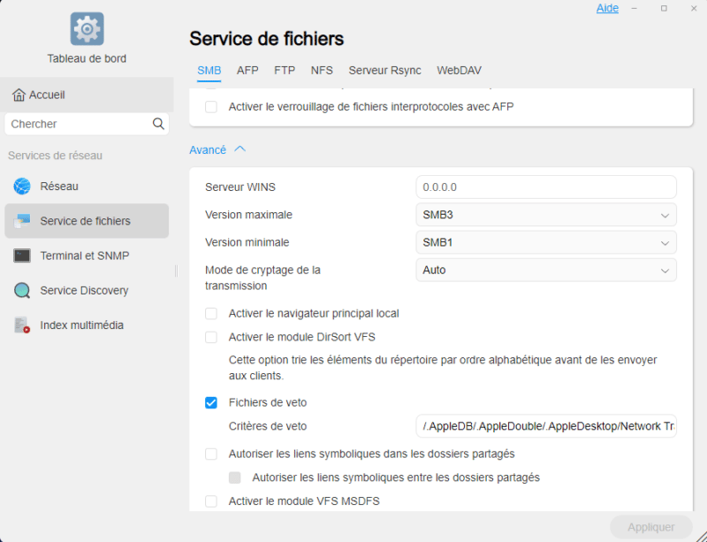The width and height of the screenshot is (707, 542).
Task: Switch to the NFS tab
Action: pyautogui.click(x=322, y=71)
